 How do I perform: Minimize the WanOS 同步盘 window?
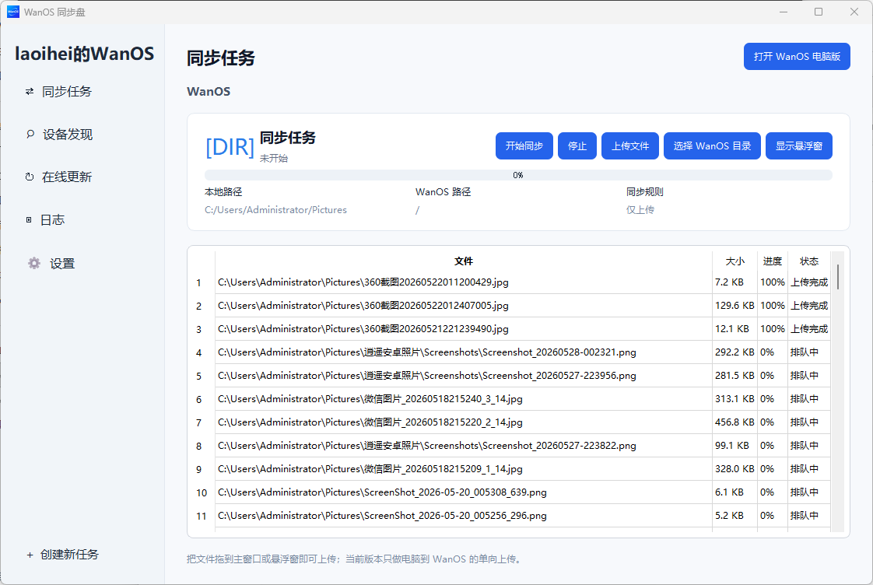tap(784, 12)
